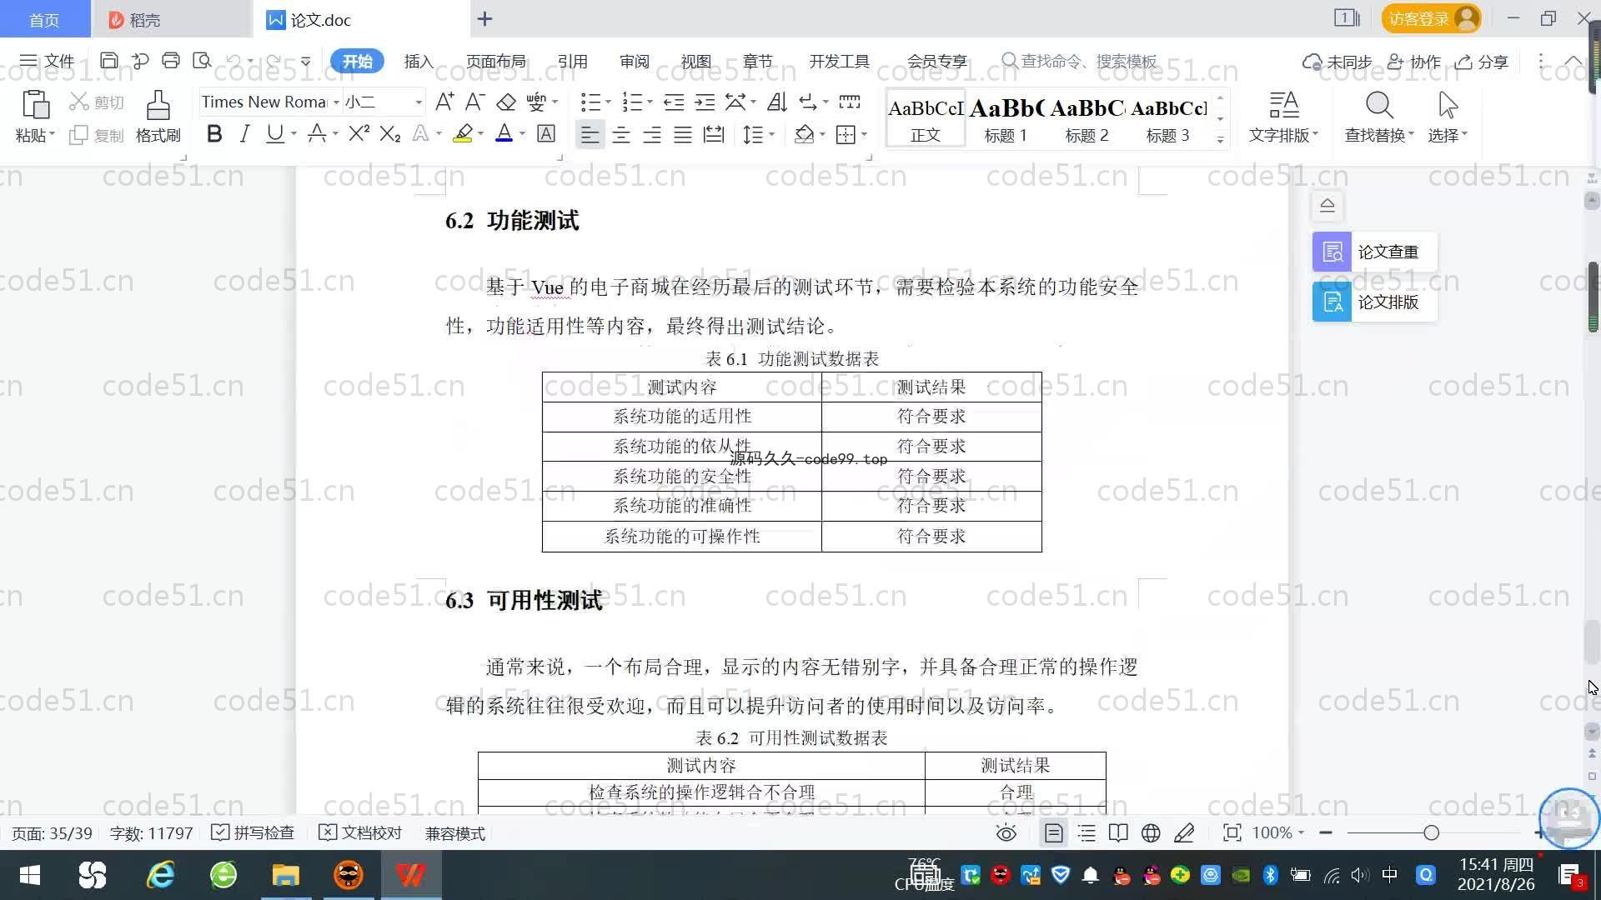This screenshot has width=1601, height=900.
Task: Click the Collaborate button
Action: (1414, 62)
